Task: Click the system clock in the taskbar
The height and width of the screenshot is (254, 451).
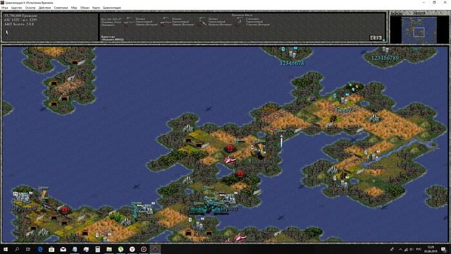Action: click(431, 249)
